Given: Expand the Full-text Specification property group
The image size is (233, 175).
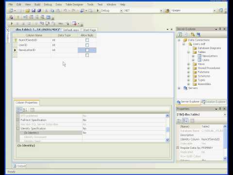Looking at the screenshot, I should pyautogui.click(x=18, y=120).
